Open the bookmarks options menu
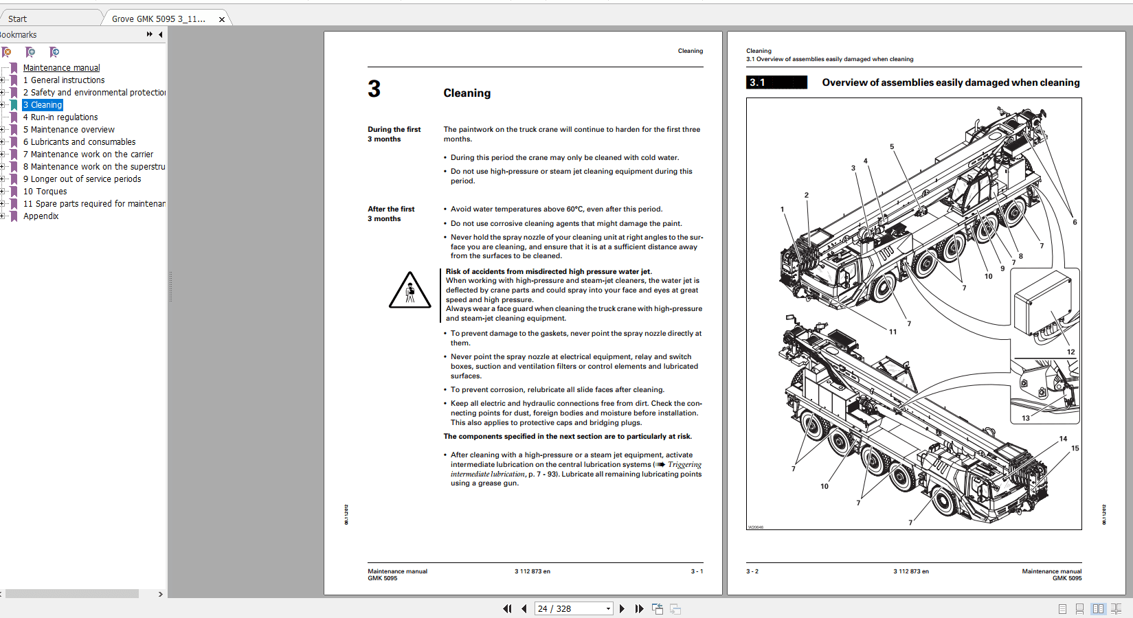This screenshot has height=618, width=1133. click(x=148, y=34)
